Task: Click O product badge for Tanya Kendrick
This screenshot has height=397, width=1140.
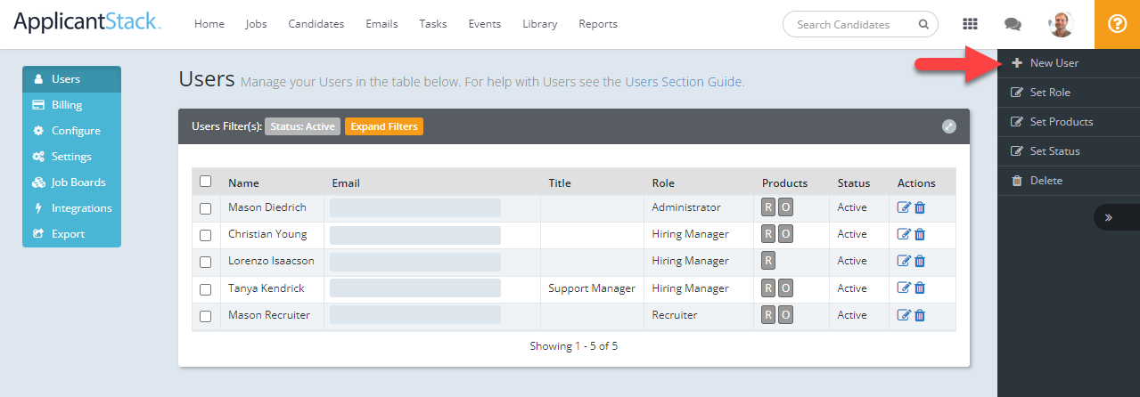Action: [x=785, y=288]
